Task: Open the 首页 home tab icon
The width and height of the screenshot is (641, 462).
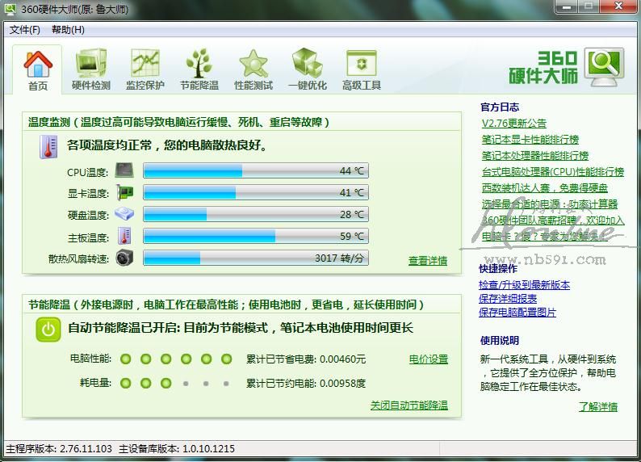Action: coord(38,65)
